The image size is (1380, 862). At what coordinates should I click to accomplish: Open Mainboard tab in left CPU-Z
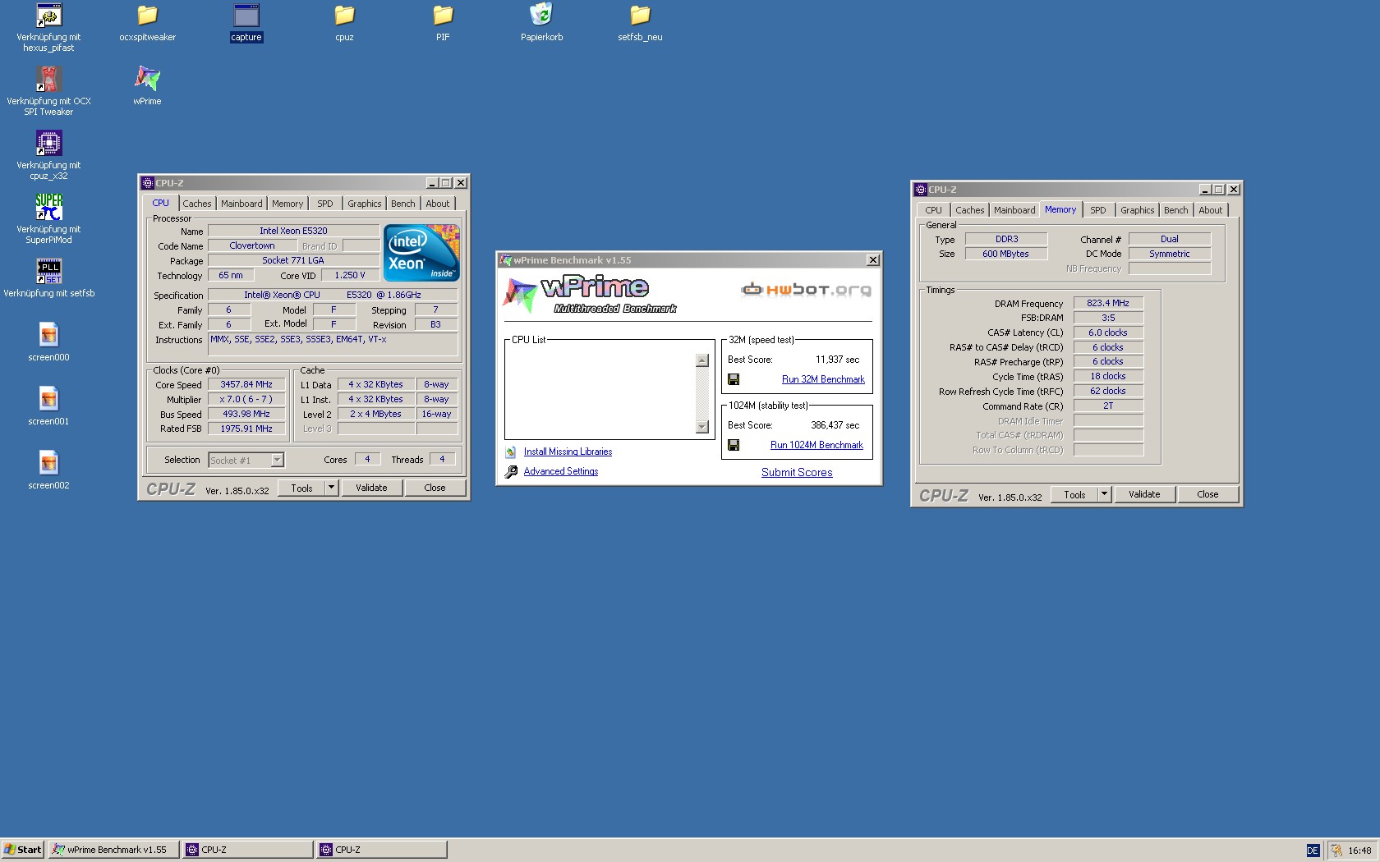point(241,204)
